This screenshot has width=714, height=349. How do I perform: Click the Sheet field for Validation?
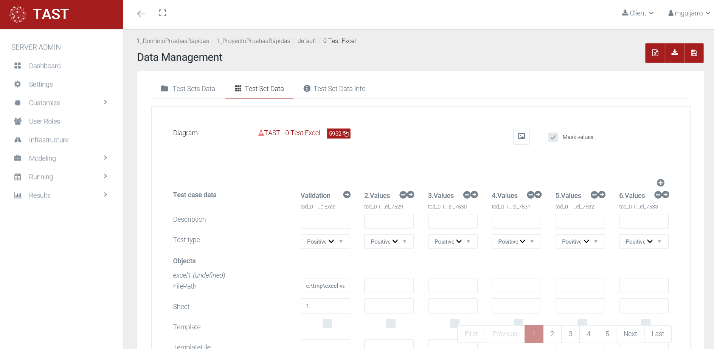click(x=325, y=306)
